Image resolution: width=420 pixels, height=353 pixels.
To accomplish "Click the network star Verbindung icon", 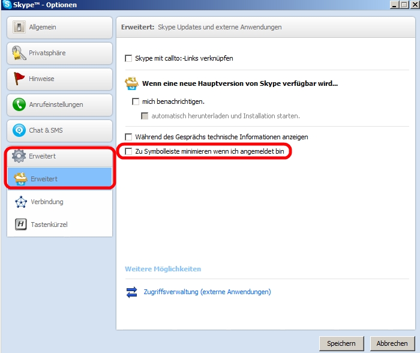I will [x=20, y=202].
